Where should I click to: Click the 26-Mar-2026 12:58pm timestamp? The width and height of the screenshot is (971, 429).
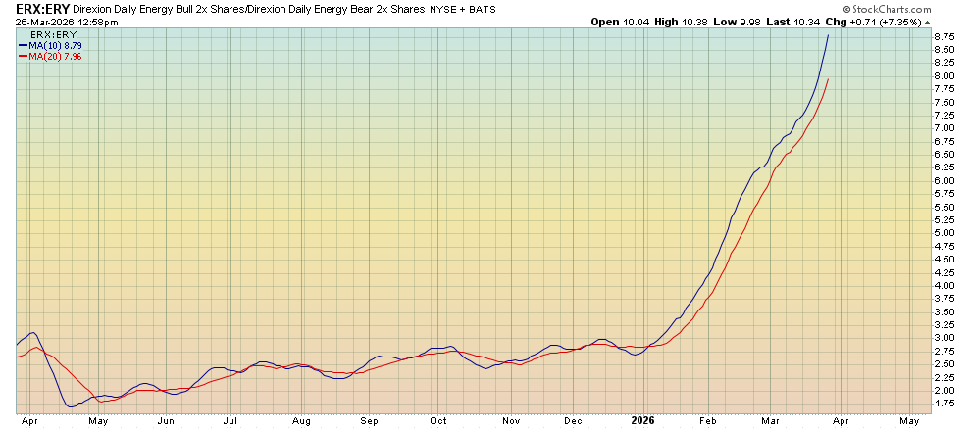click(x=61, y=22)
